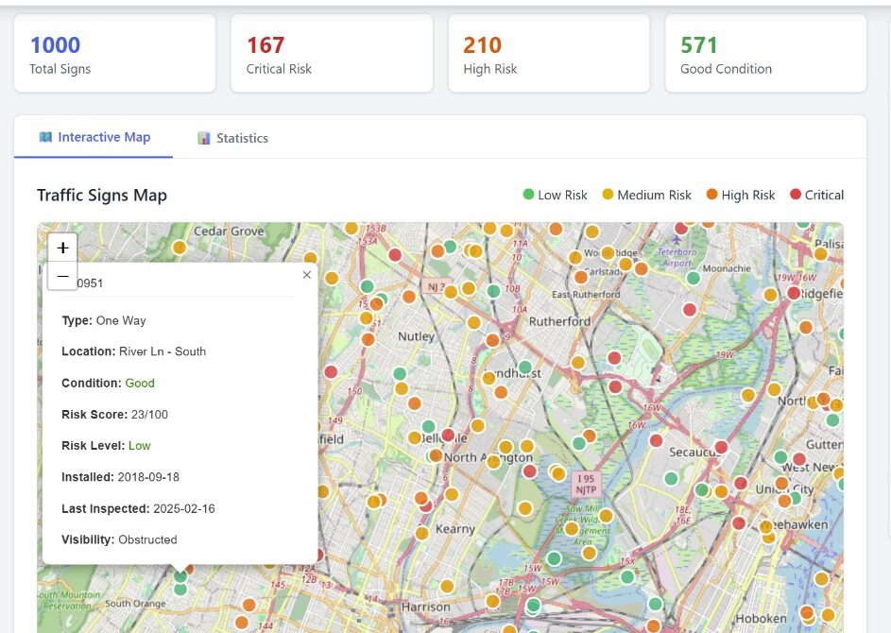Click the green Low Risk legend dot
The width and height of the screenshot is (891, 633).
529,195
